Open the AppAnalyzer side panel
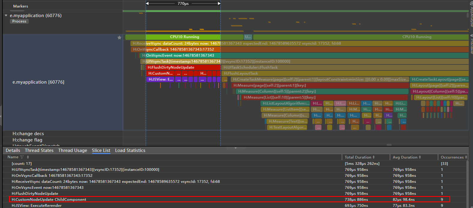This screenshot has width=473, height=208. point(471,14)
